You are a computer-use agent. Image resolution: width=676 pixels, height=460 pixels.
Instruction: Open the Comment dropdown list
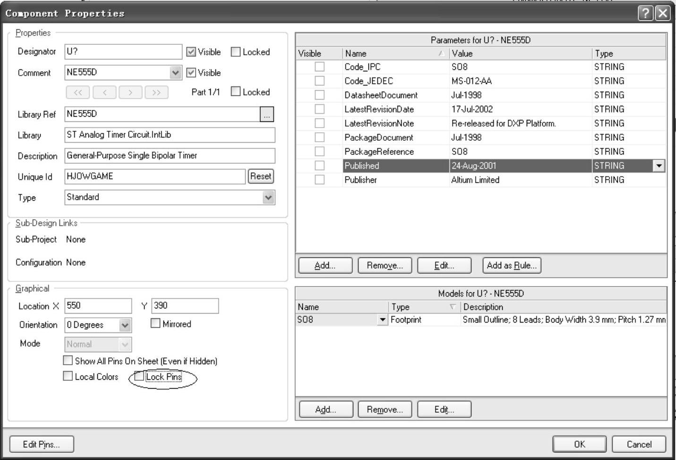coord(175,73)
